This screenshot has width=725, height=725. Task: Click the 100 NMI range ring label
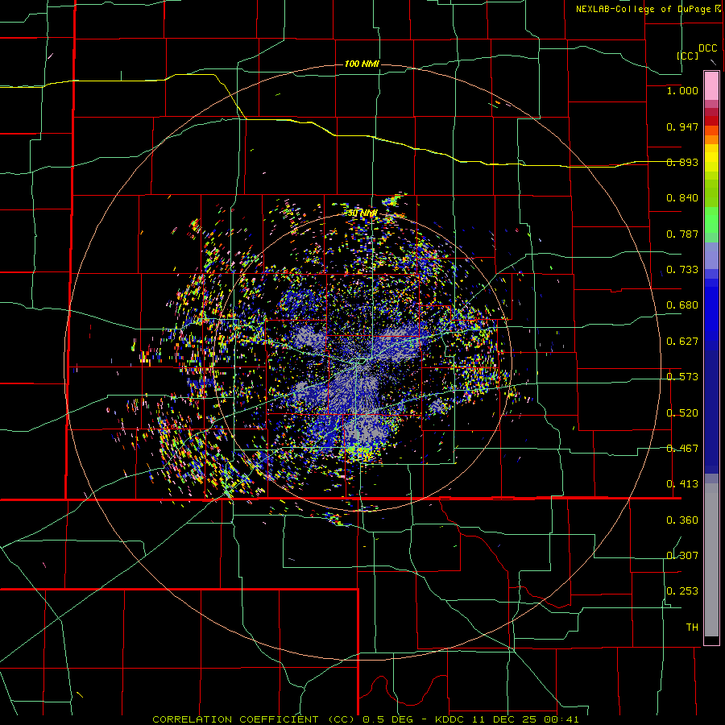362,64
